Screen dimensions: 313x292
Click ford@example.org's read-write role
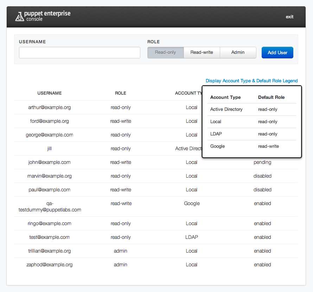tap(121, 121)
